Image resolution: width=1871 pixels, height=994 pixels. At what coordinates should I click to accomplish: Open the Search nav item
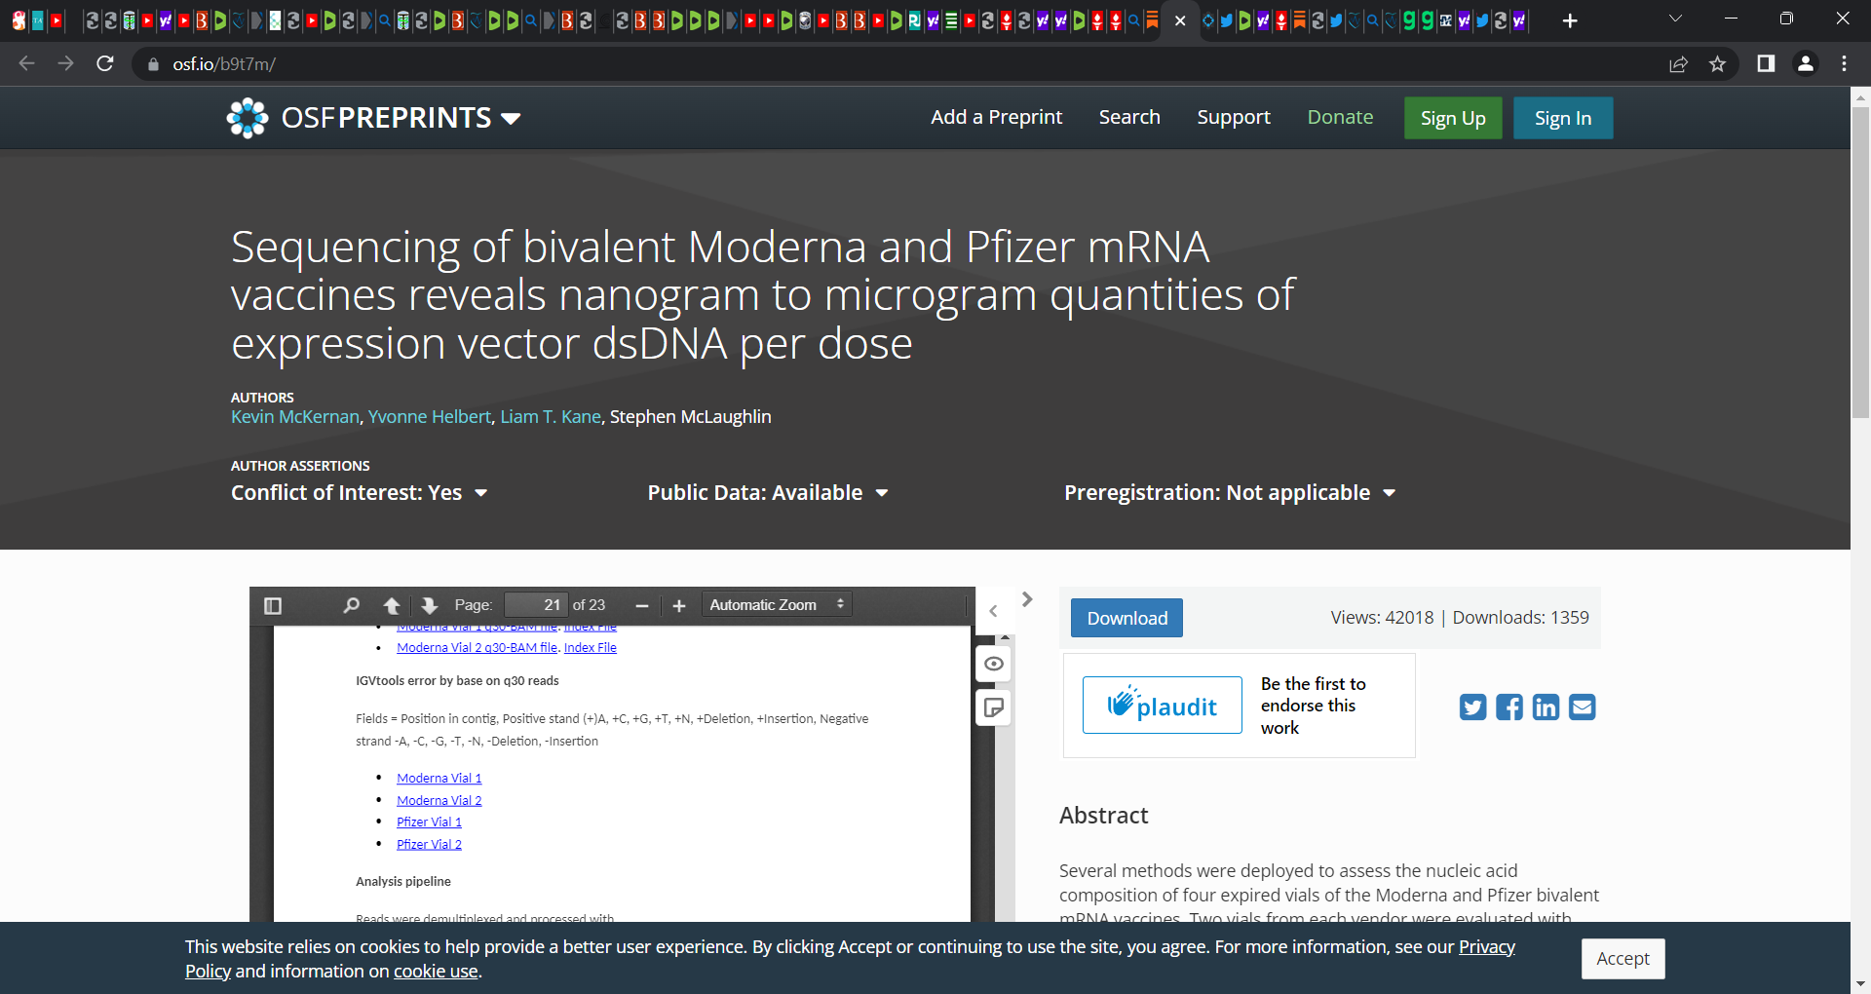(1129, 117)
